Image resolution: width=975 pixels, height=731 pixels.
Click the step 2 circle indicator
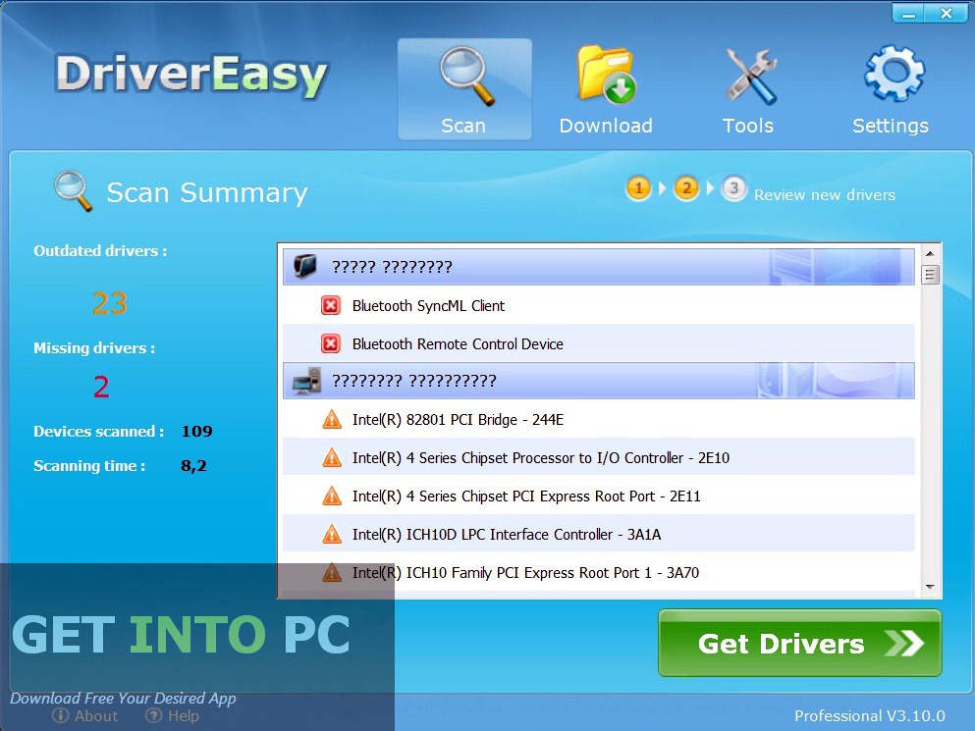pyautogui.click(x=686, y=187)
